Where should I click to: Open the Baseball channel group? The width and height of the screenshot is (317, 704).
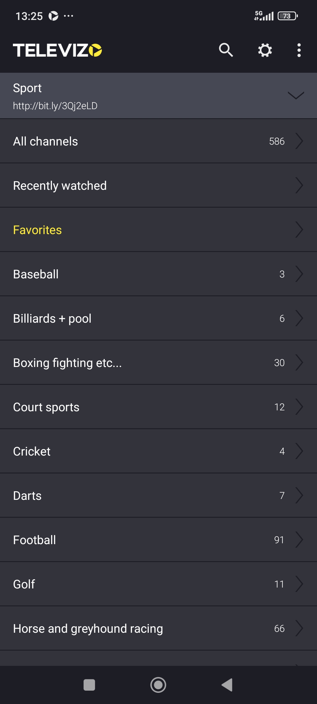tap(158, 274)
